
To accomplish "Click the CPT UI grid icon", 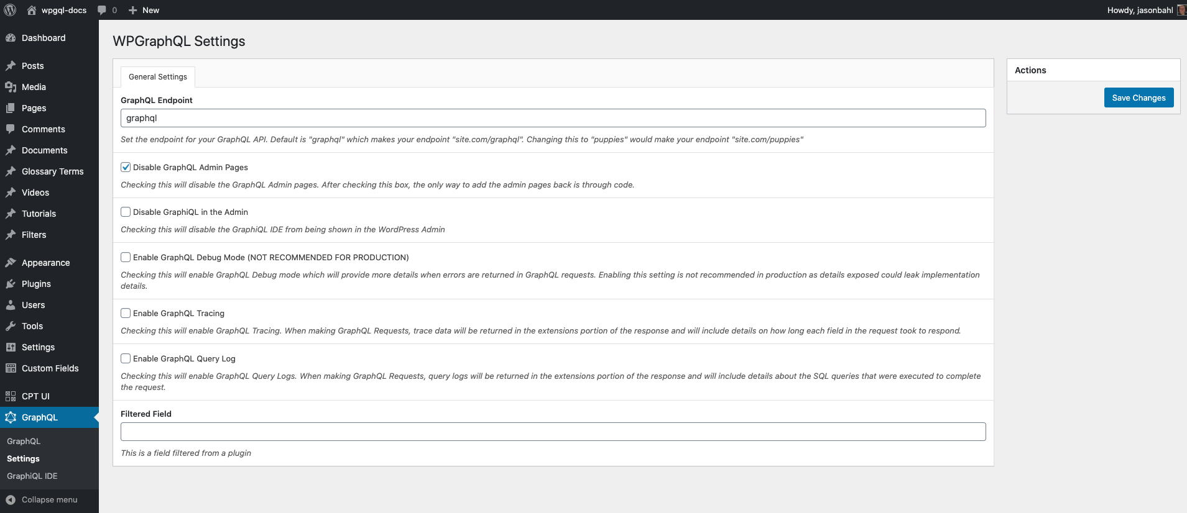I will 11,396.
